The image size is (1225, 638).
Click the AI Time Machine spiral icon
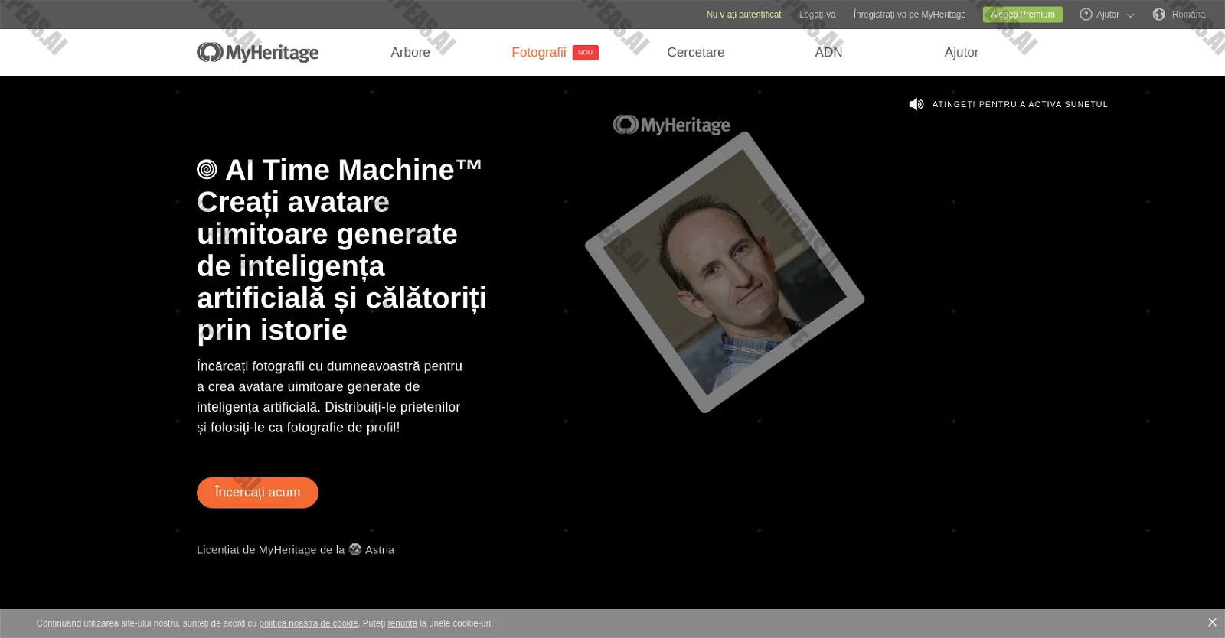(207, 170)
